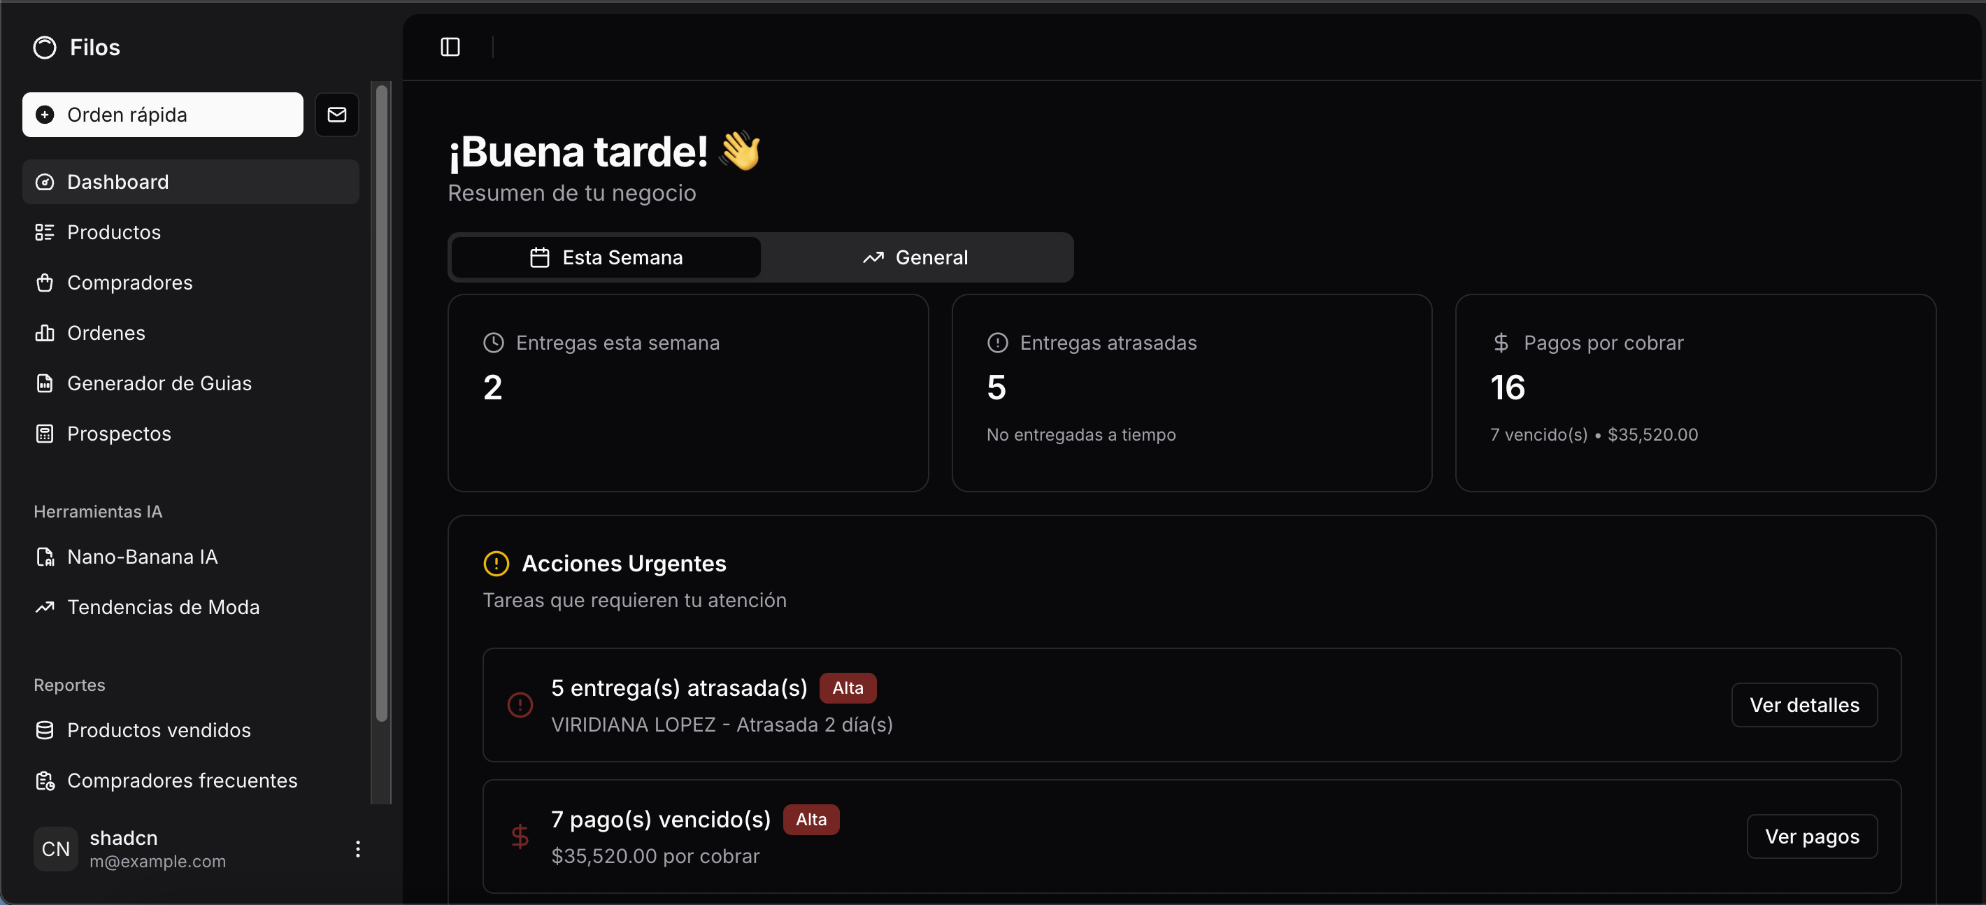Click the Filos logo icon

[45, 48]
